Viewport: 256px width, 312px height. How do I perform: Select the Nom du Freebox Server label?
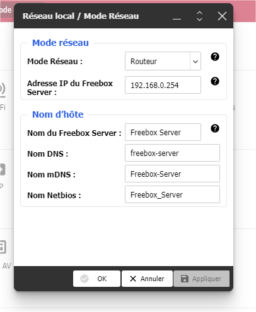(74, 133)
